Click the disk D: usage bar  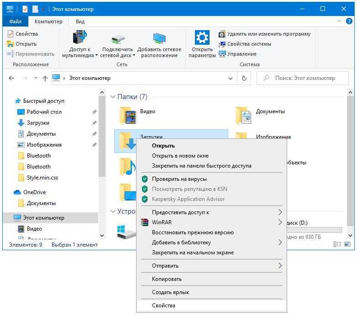(315, 230)
